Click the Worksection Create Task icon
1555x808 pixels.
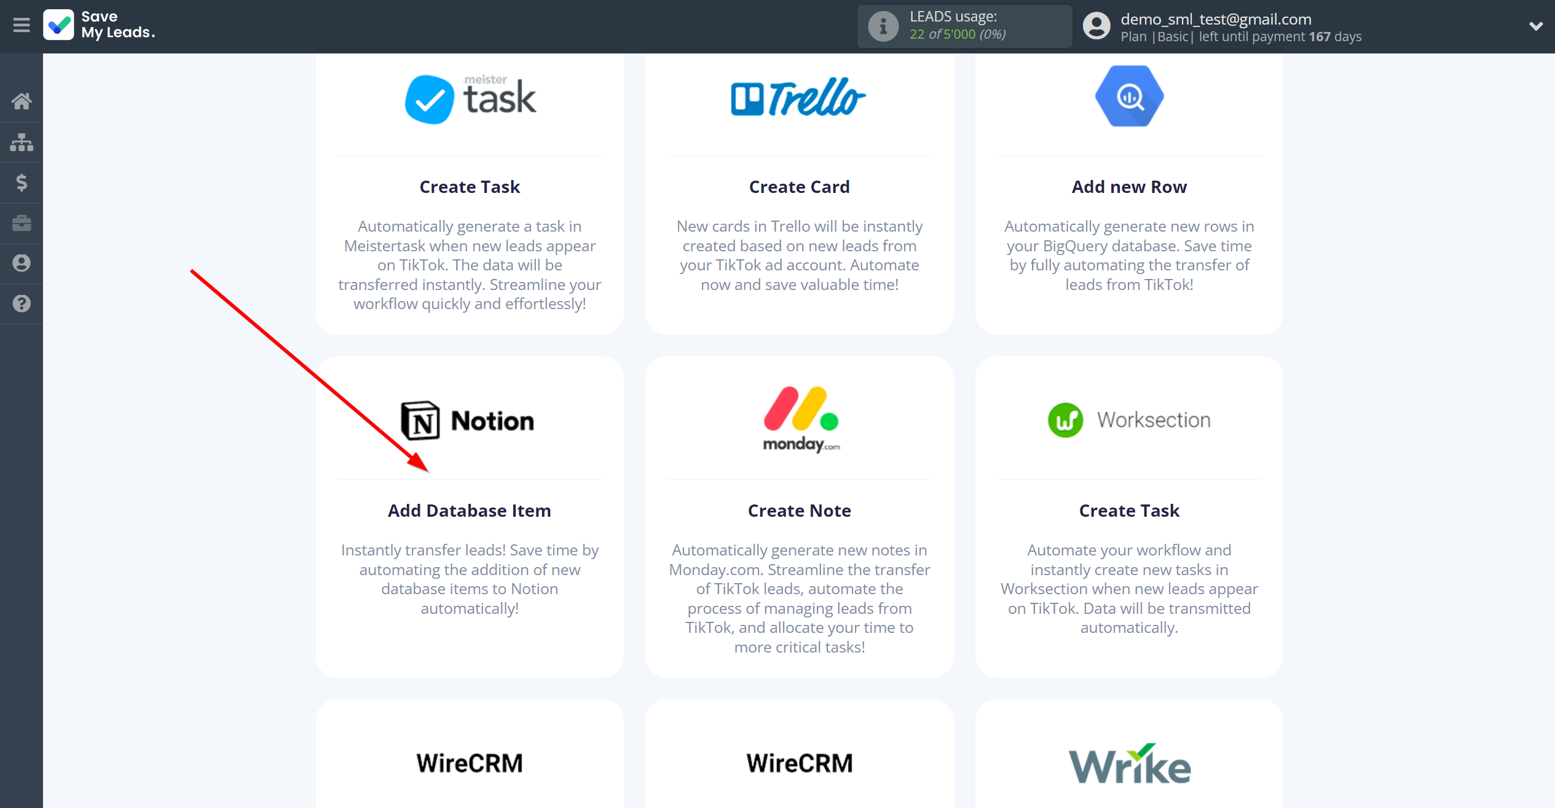[x=1066, y=420]
